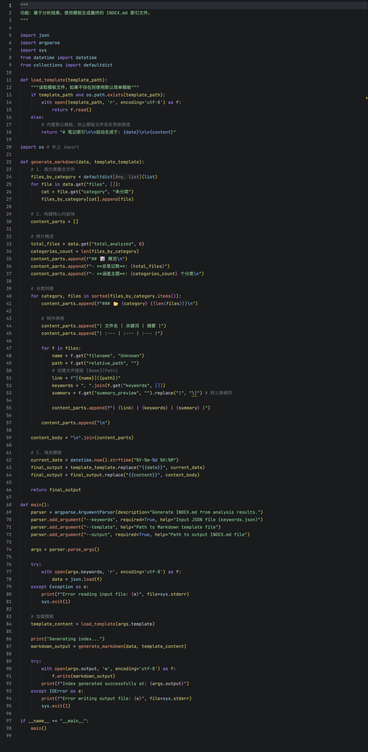Click the '{{content}}' replace line 64

pos(115,475)
